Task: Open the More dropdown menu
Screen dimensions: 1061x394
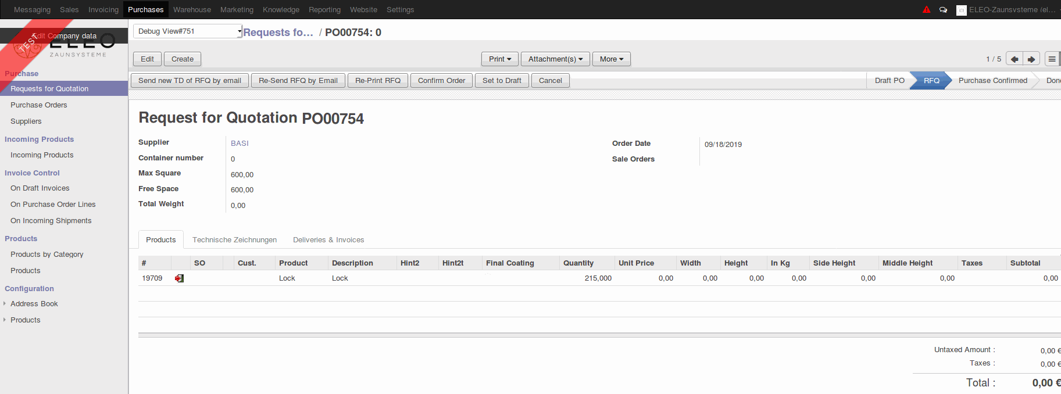Action: pyautogui.click(x=612, y=59)
